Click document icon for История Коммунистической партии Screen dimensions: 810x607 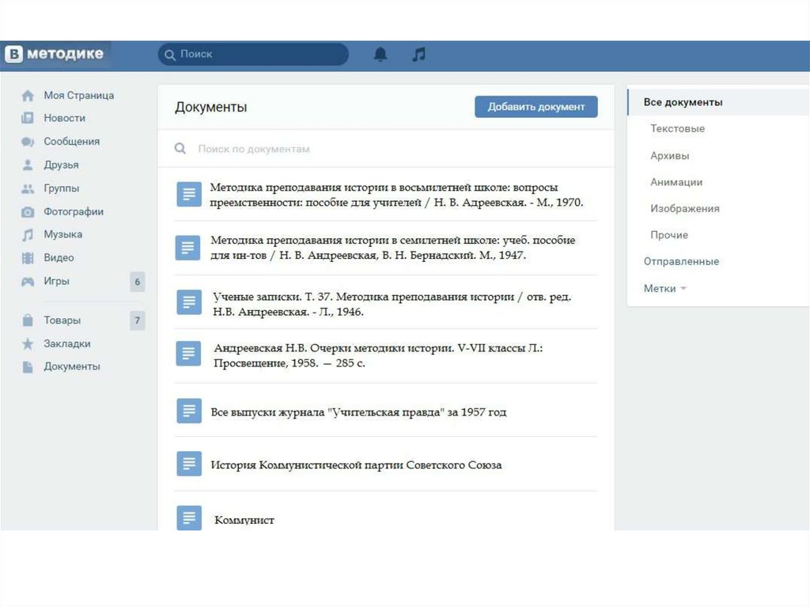pyautogui.click(x=189, y=463)
